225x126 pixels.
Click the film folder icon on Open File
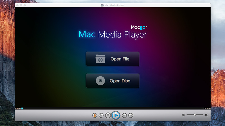[x=100, y=59]
